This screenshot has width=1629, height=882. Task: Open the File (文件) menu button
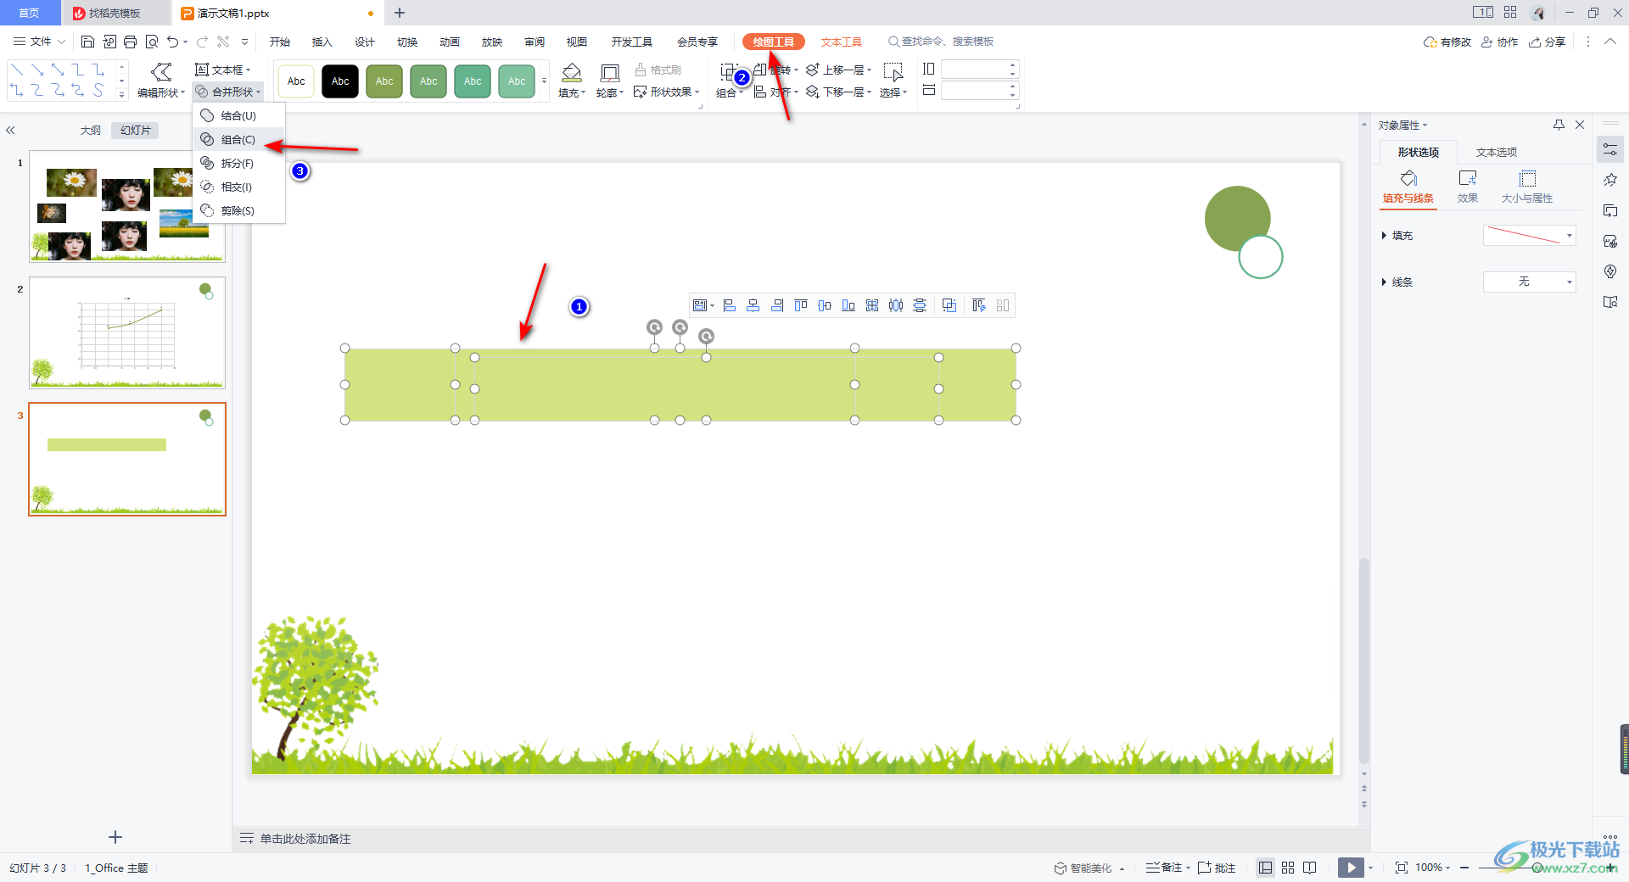point(39,42)
